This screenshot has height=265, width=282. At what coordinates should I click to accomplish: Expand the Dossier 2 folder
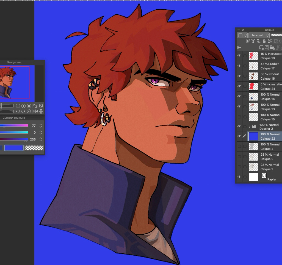pos(250,127)
